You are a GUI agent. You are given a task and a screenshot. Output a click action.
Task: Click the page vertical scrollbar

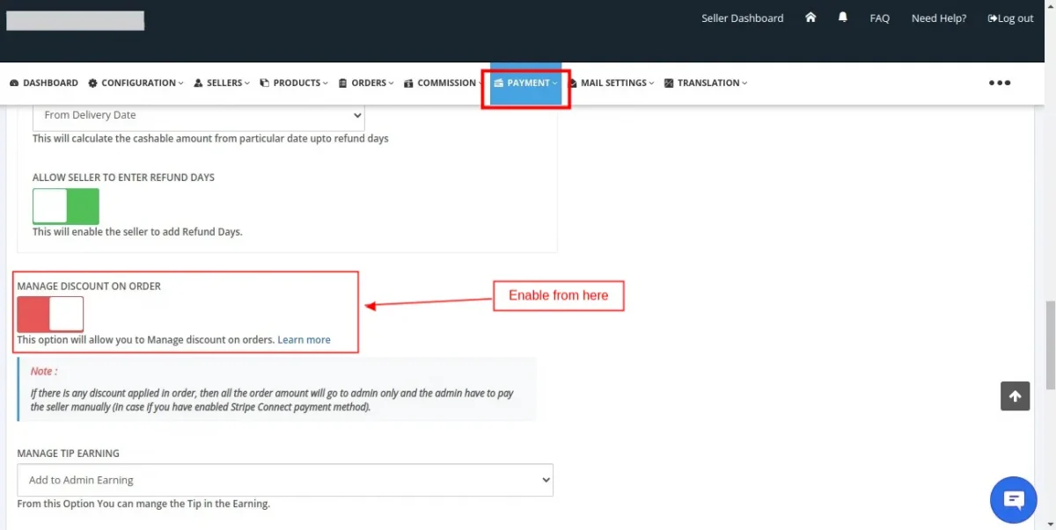(x=1050, y=347)
